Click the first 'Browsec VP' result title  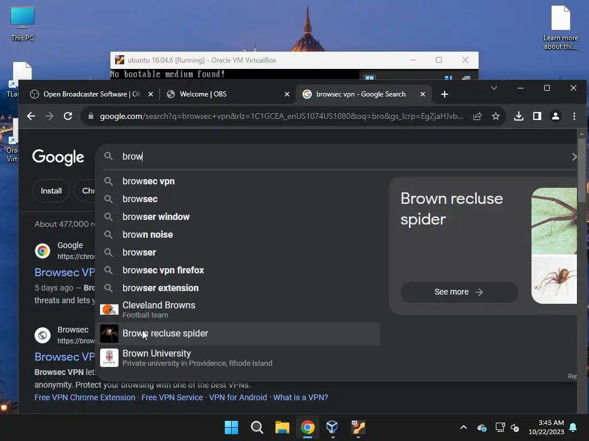point(64,272)
